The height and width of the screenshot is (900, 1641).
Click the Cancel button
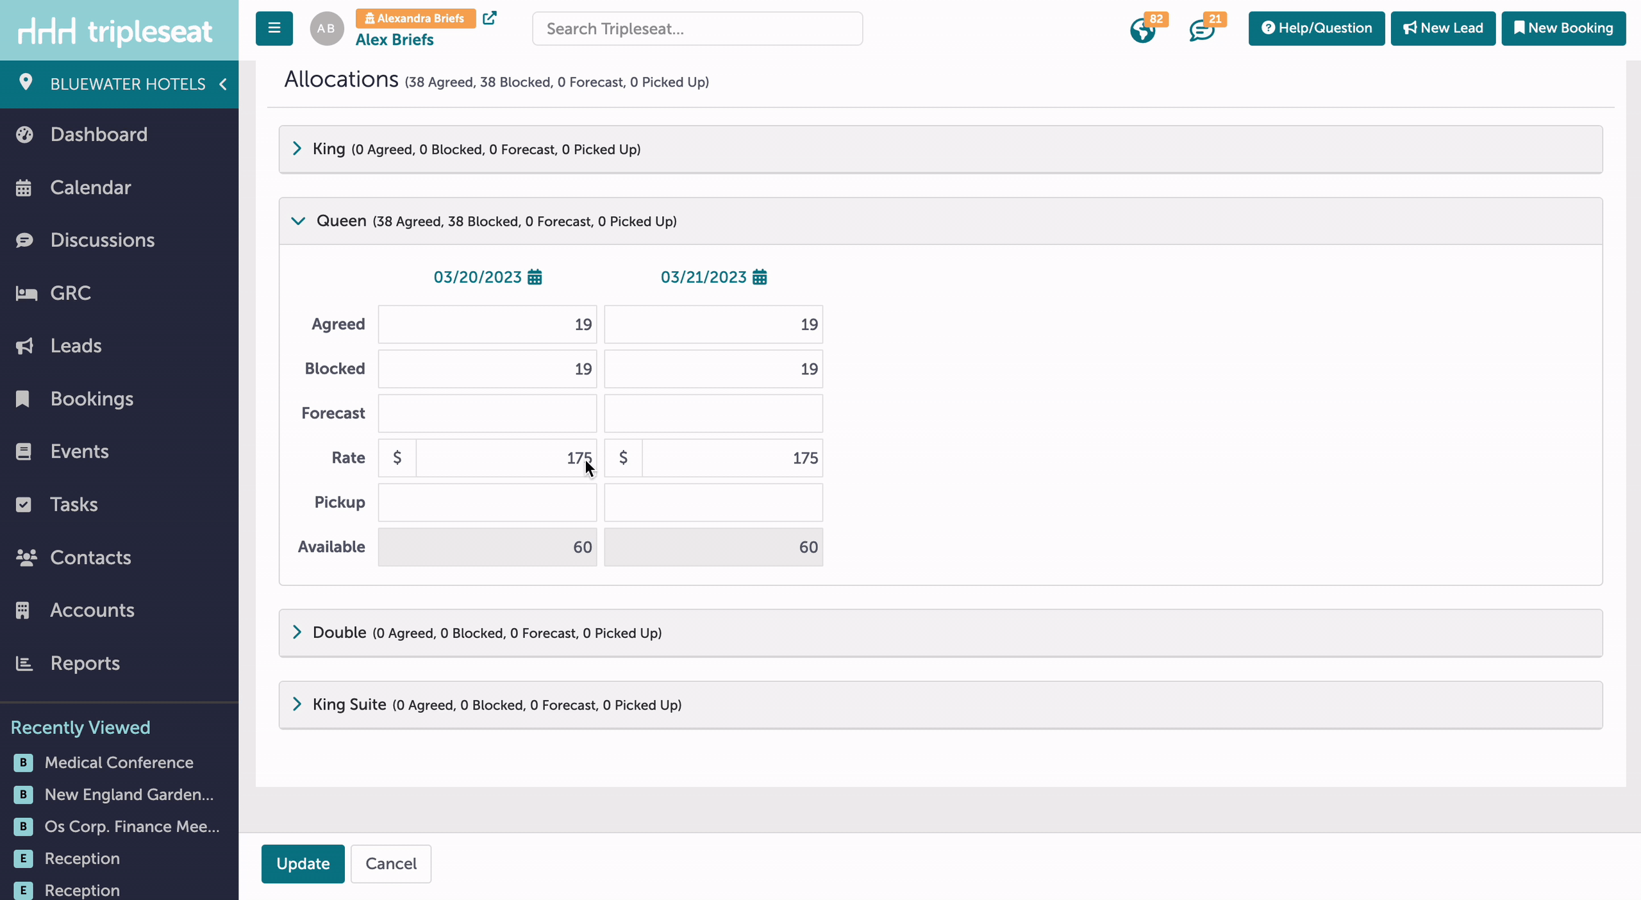coord(391,863)
